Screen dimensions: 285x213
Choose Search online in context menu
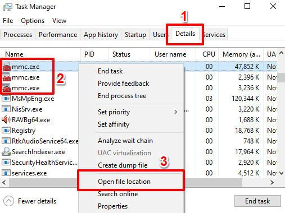tap(117, 194)
